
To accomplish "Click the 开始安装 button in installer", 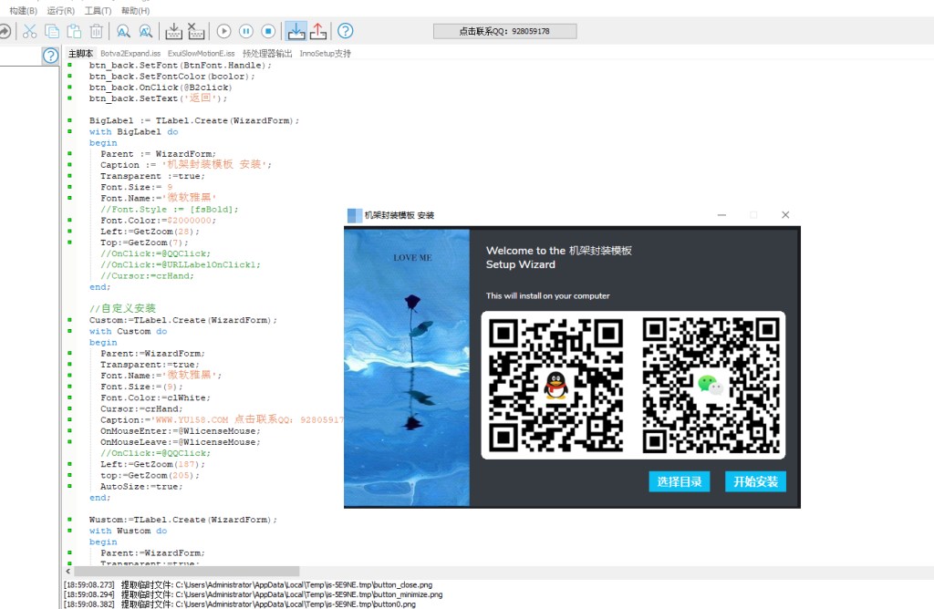I will coord(755,481).
